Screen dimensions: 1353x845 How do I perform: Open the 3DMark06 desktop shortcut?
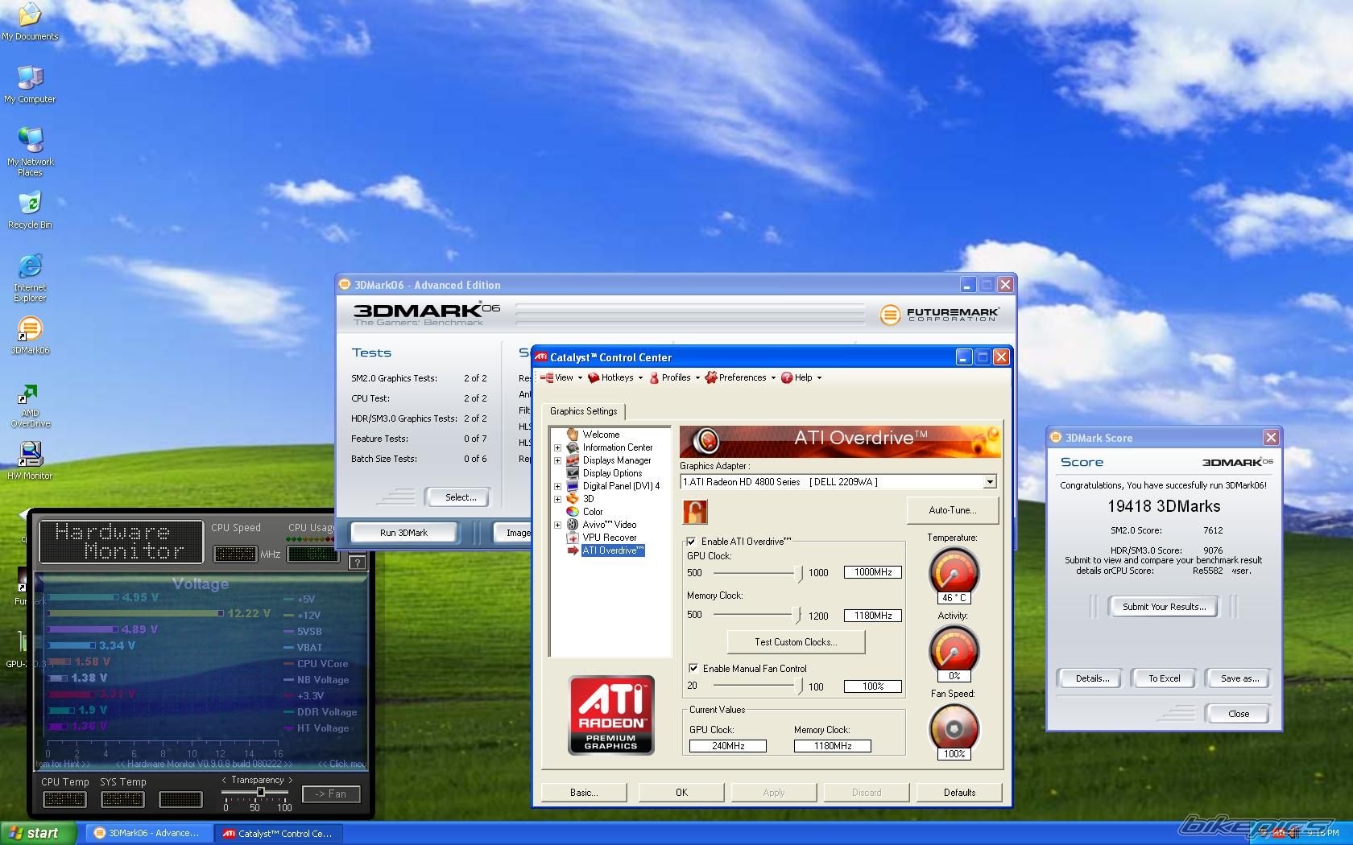(x=30, y=330)
